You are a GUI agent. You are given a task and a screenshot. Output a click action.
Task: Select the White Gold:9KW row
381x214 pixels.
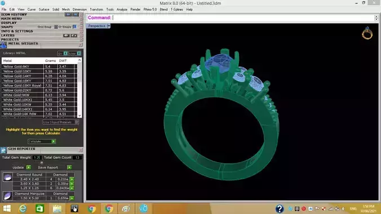pos(39,95)
